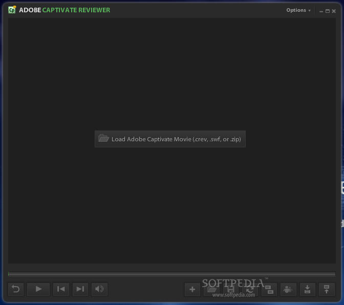Play the movie with the play button
This screenshot has height=305, width=344.
[x=38, y=289]
